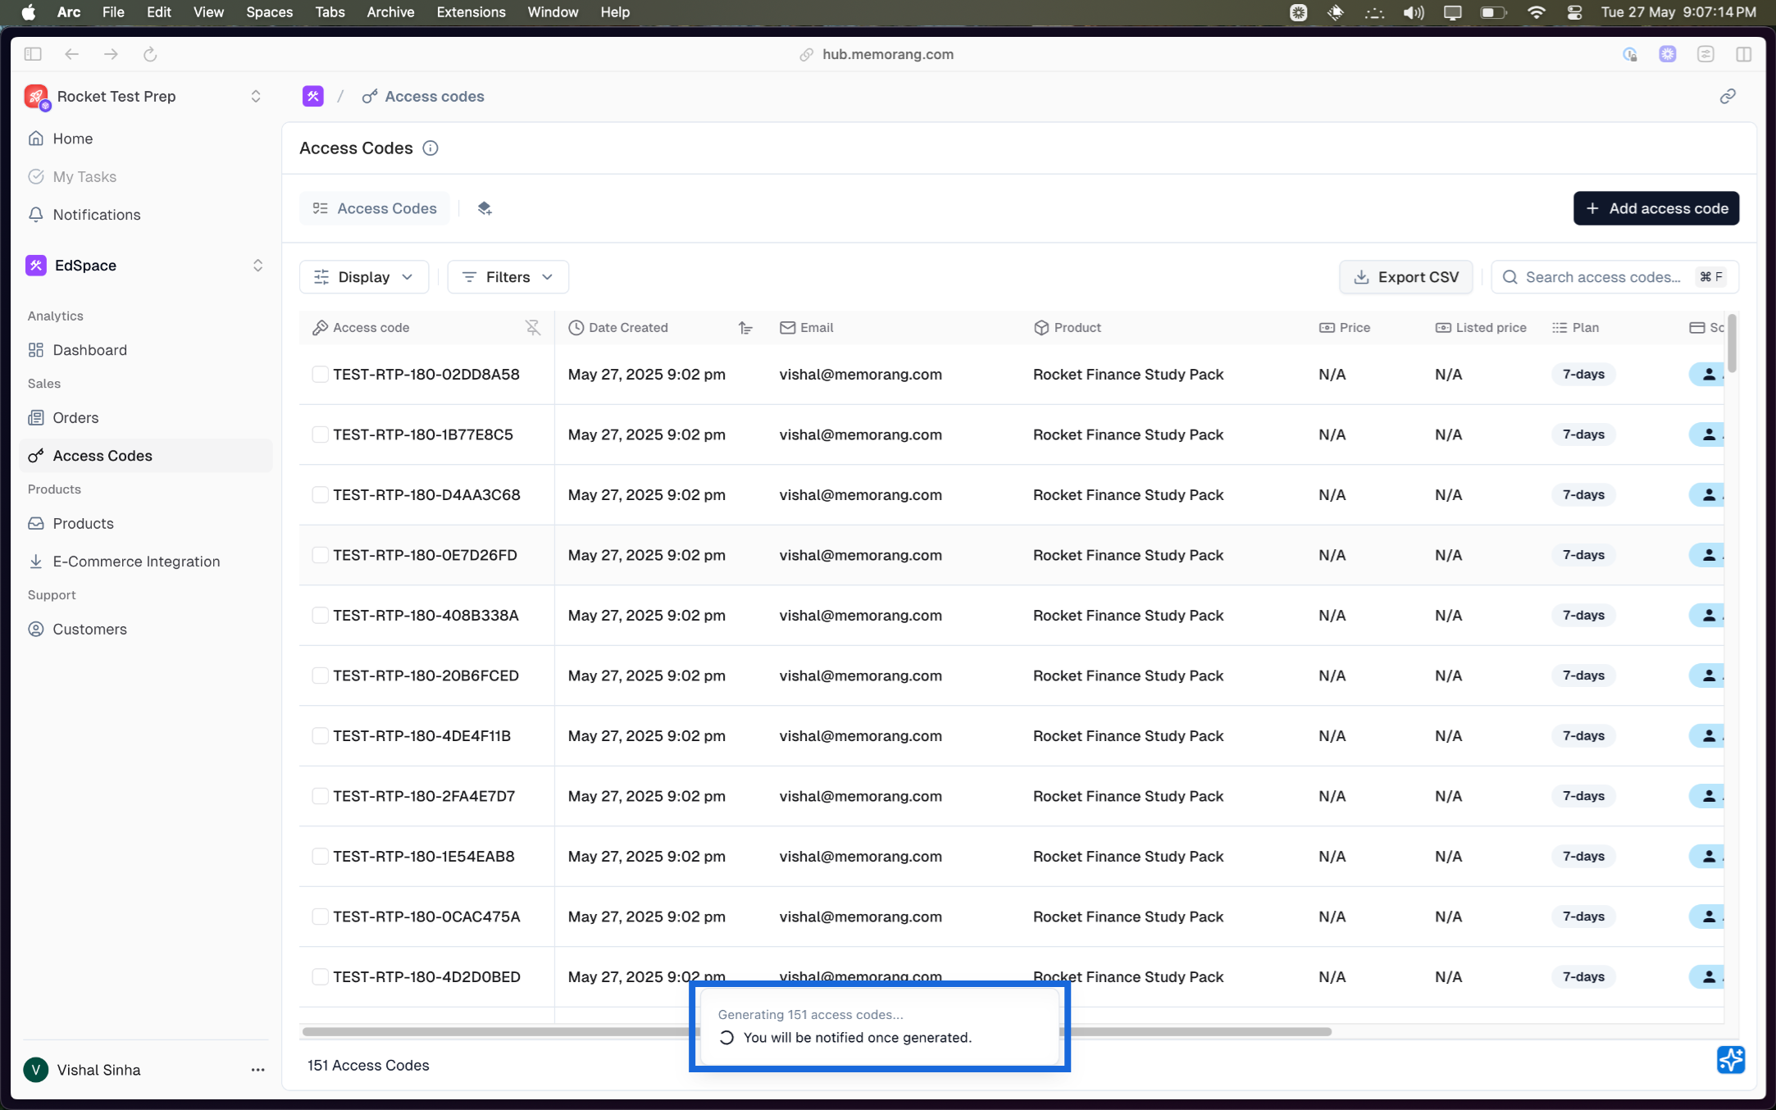Screen dimensions: 1776x1110
Task: Click the copy link icon at top right
Action: 1728,97
